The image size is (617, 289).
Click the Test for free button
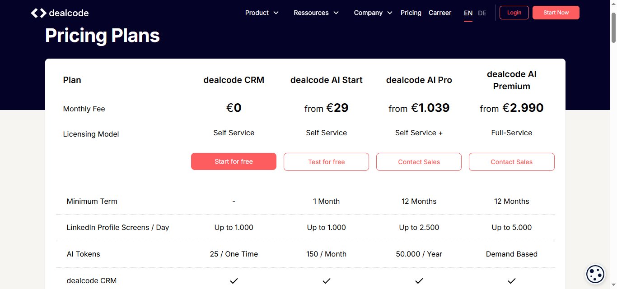326,162
